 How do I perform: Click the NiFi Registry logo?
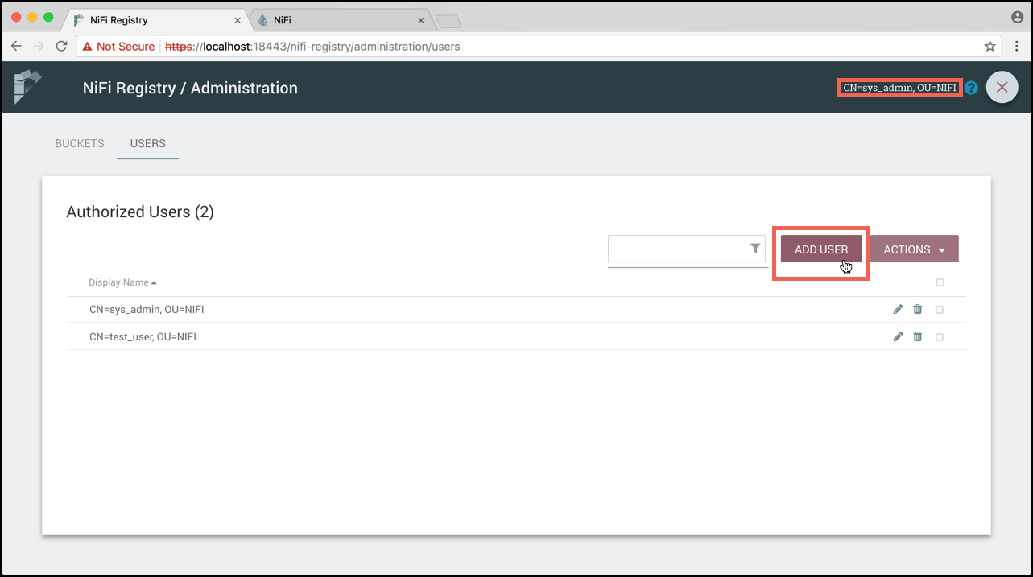[x=27, y=87]
